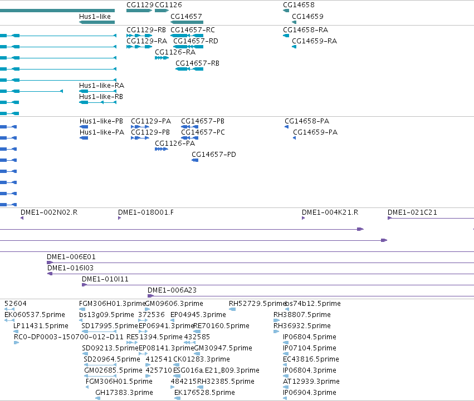Select EST EK060537.5prime
474x401 pixels.
(x=35, y=315)
